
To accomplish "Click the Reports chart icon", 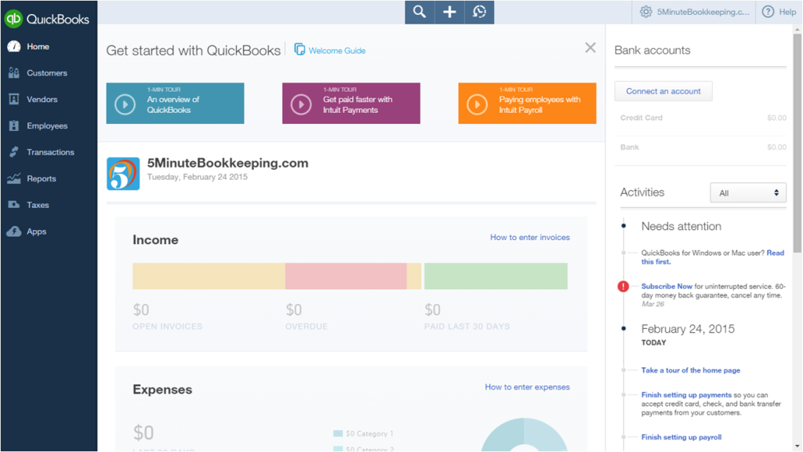I will (14, 178).
